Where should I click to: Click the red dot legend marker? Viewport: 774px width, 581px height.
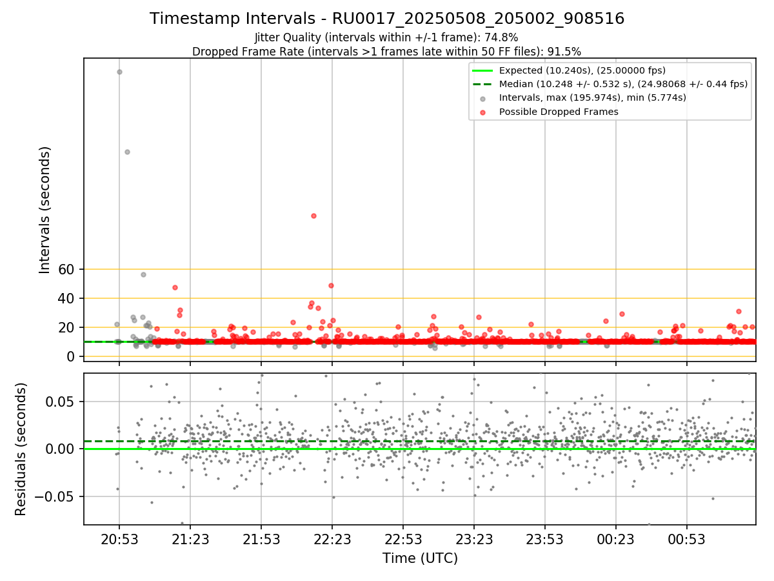pos(483,112)
